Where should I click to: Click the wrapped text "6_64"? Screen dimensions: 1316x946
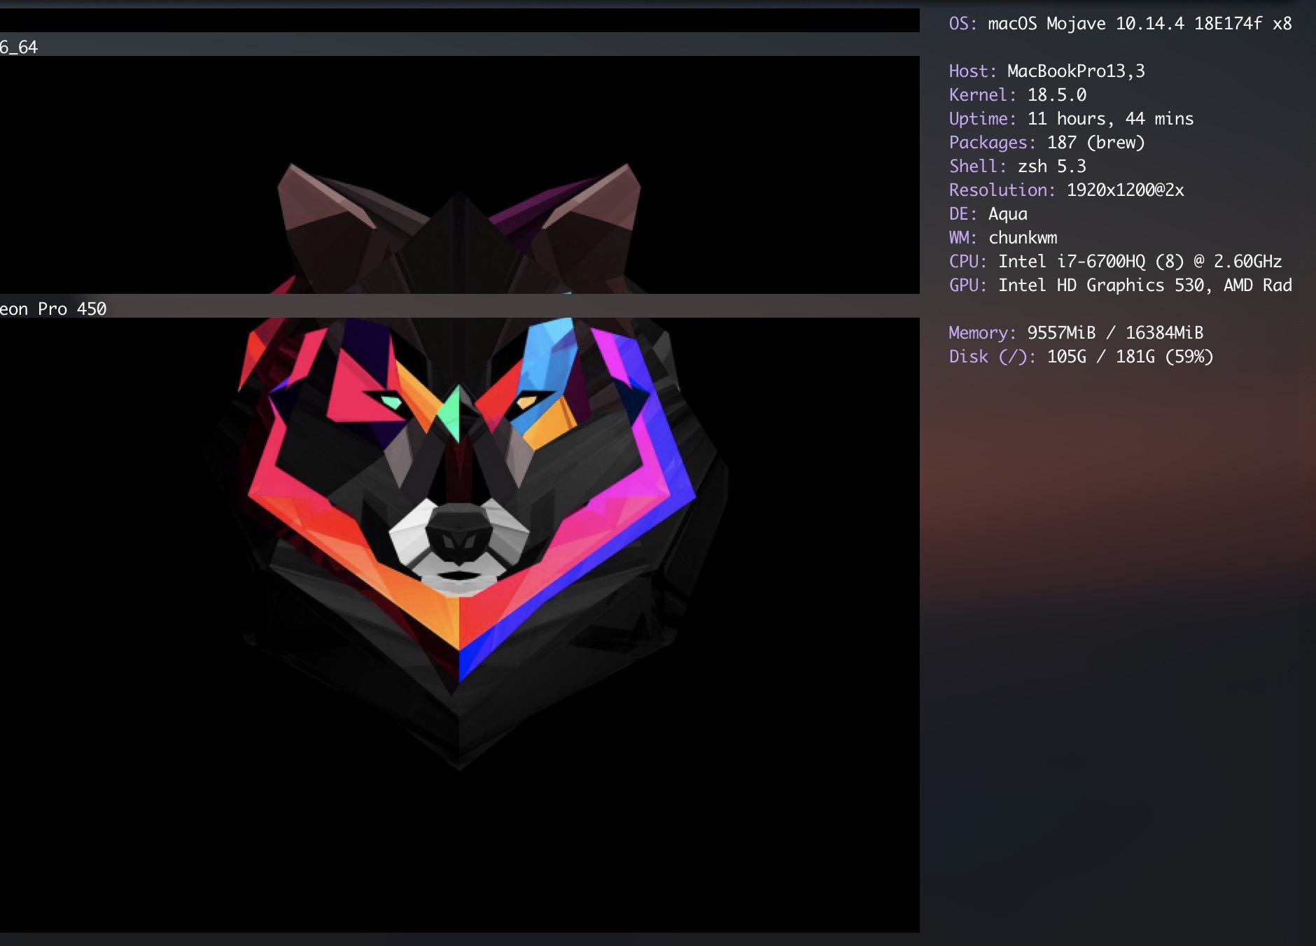(x=19, y=48)
